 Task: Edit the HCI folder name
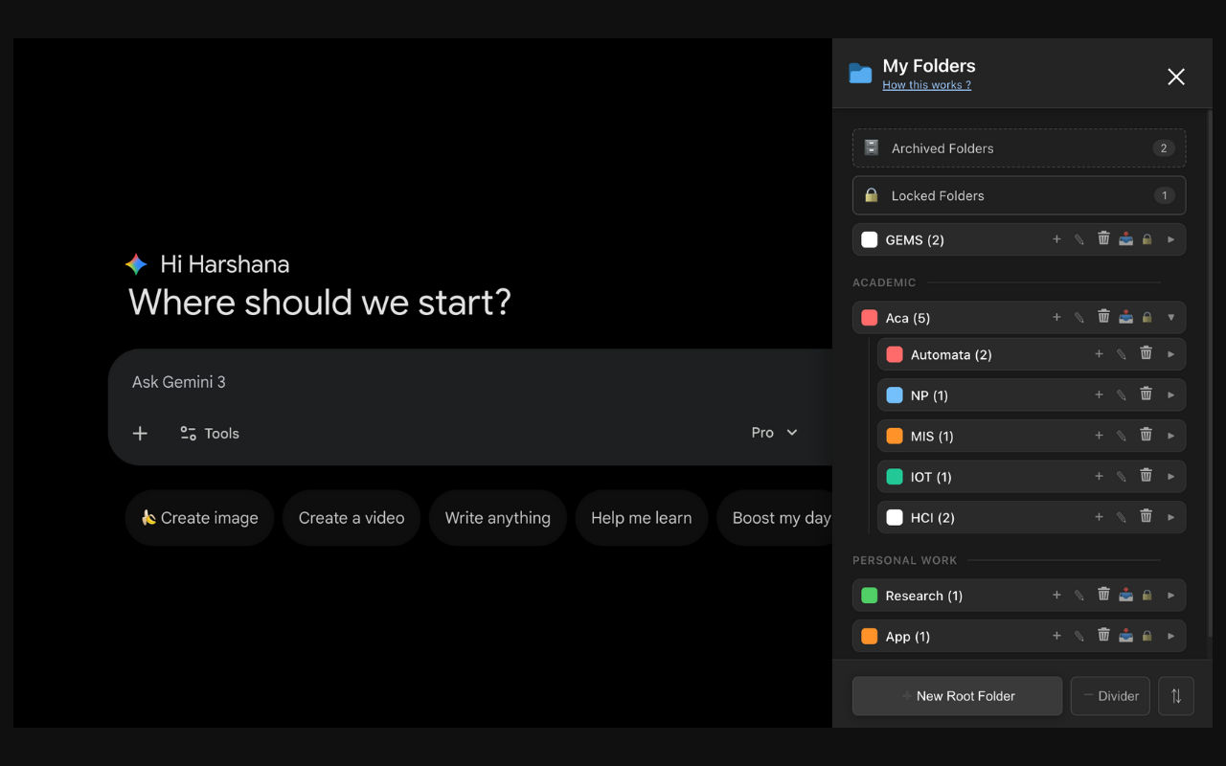1122,517
